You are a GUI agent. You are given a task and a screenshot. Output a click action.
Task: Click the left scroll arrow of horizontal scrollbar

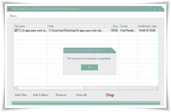[x=15, y=88]
